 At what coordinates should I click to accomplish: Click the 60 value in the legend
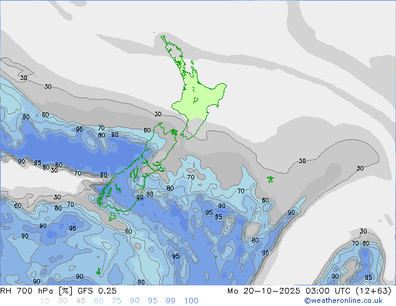click(x=99, y=301)
